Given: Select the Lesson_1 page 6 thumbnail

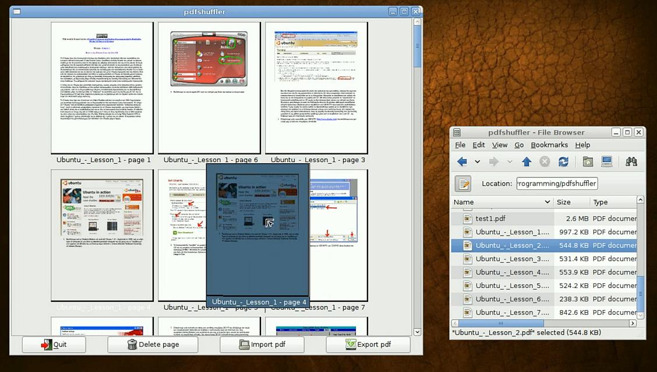Looking at the screenshot, I should tap(209, 88).
